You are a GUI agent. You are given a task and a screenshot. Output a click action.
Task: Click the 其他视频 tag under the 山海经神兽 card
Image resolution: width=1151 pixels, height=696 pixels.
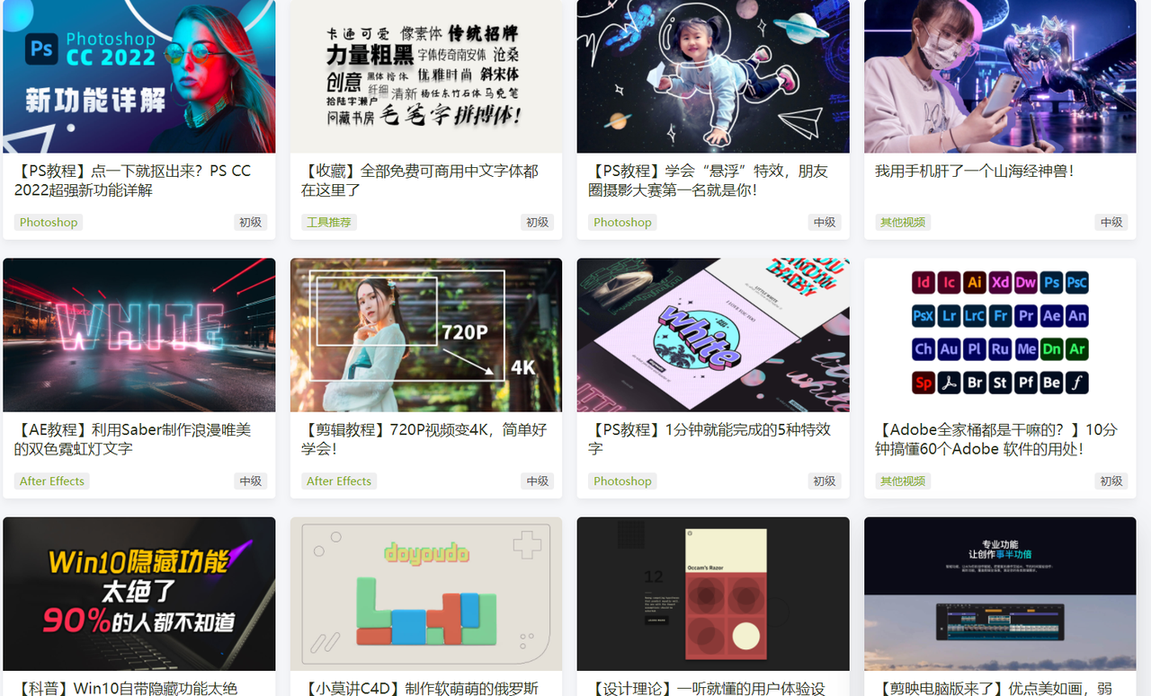pos(903,222)
